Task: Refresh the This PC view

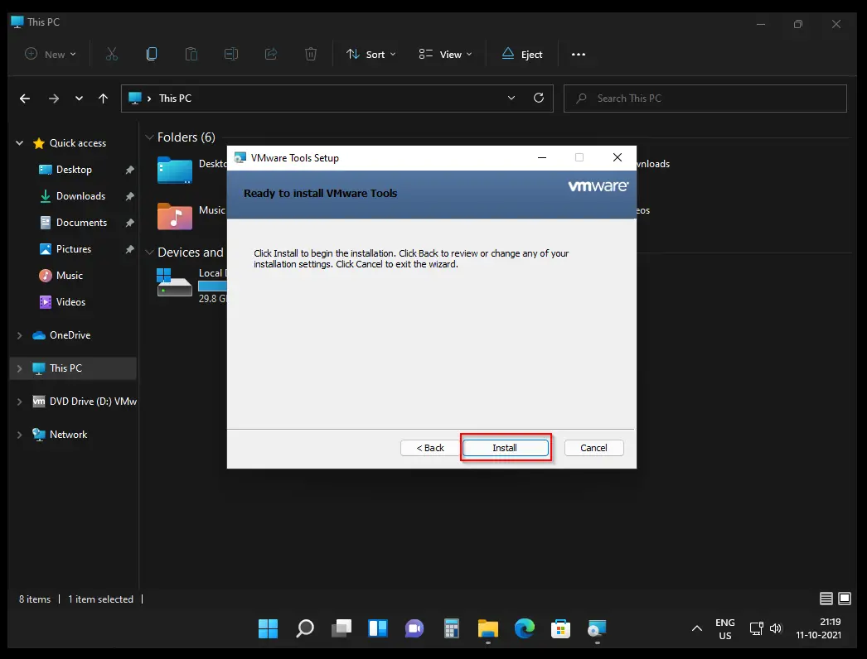Action: pyautogui.click(x=539, y=99)
